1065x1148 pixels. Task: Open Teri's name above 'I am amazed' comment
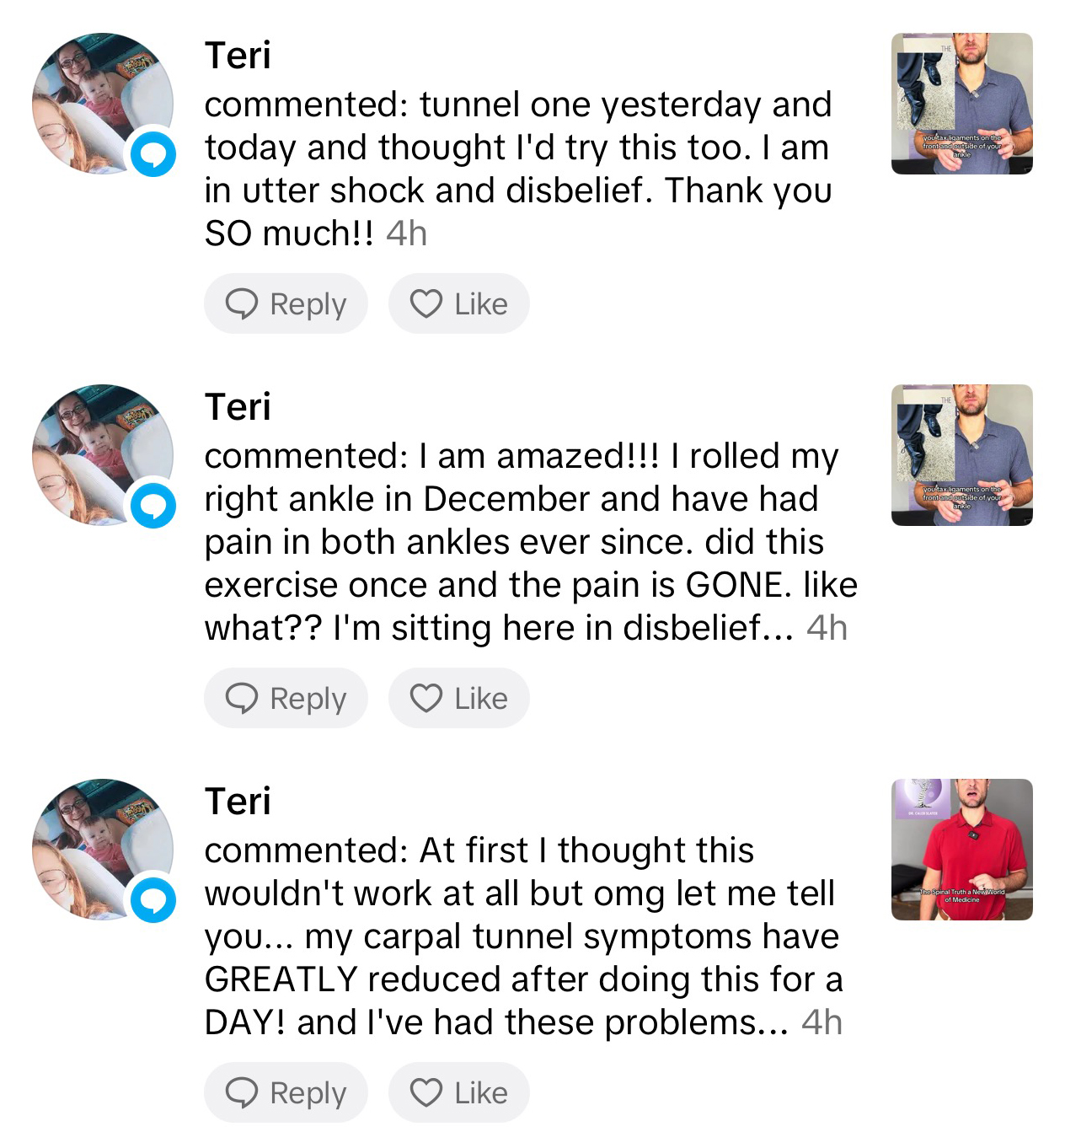coord(238,407)
